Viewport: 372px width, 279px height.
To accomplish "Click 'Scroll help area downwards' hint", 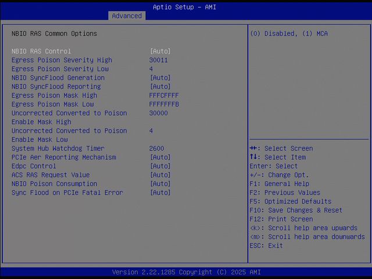I will 307,237.
